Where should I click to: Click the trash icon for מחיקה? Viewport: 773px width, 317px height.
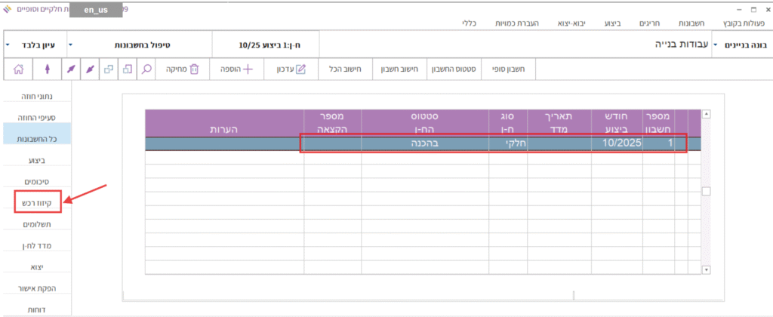tap(194, 69)
